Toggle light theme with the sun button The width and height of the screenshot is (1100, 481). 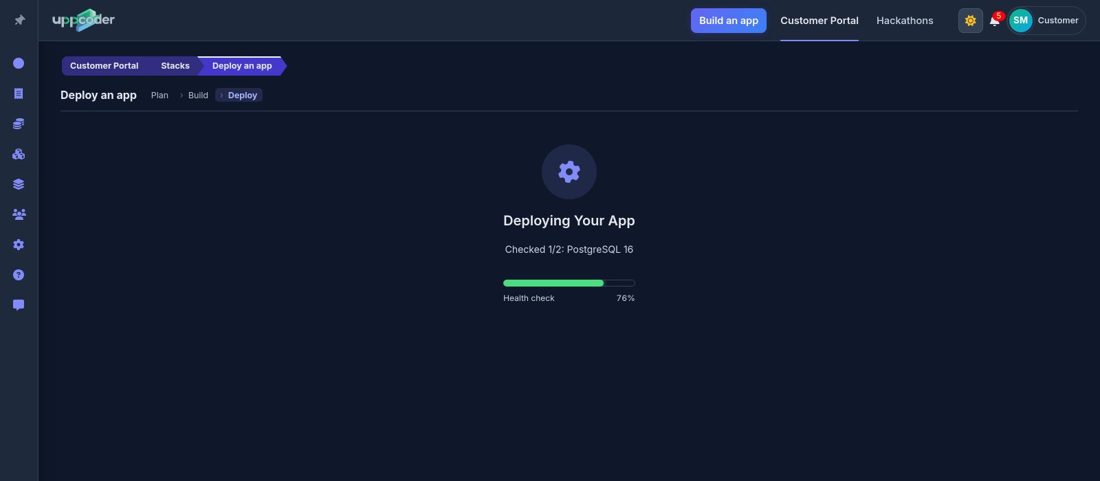(x=971, y=21)
